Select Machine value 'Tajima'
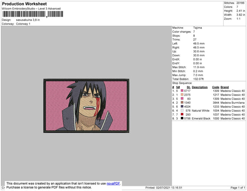 coord(198,28)
